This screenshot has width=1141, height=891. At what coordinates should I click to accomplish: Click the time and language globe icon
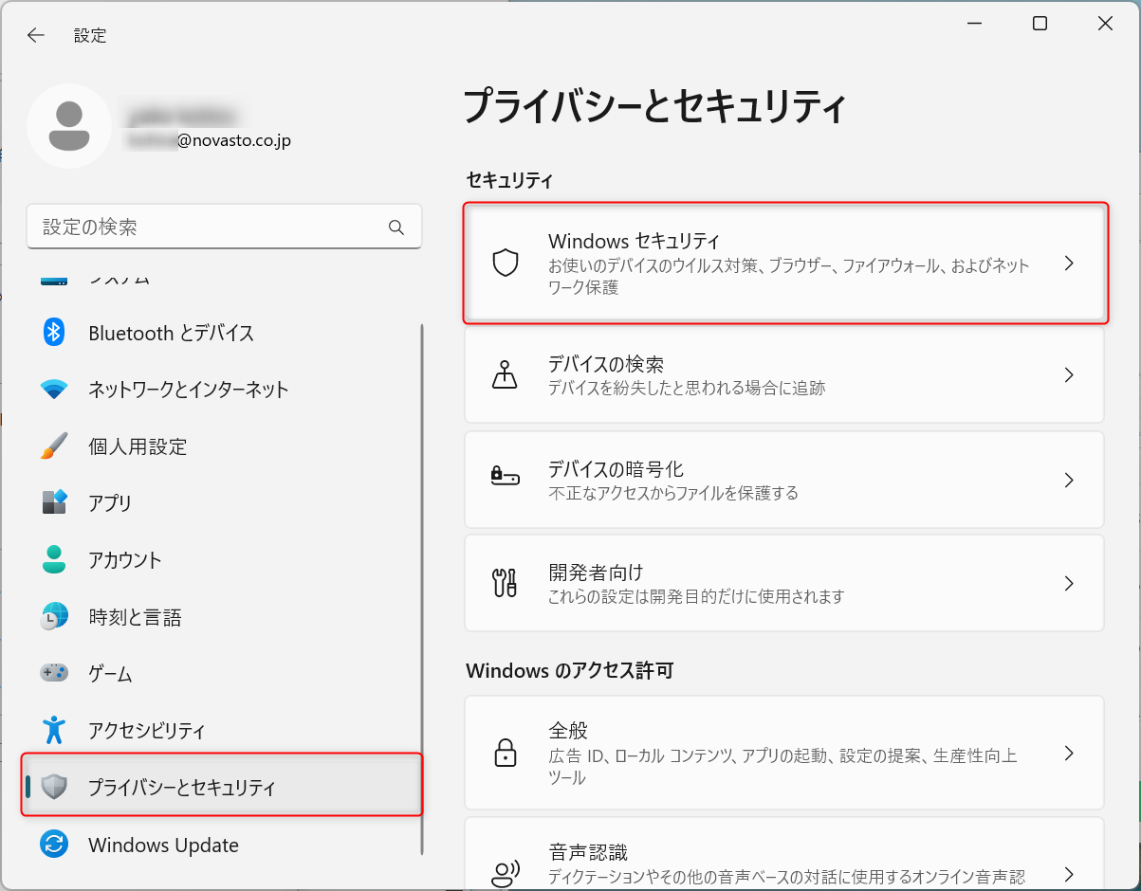(x=54, y=617)
